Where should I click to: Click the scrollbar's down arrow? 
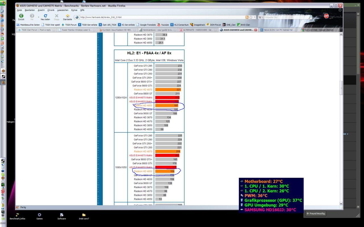point(341,203)
